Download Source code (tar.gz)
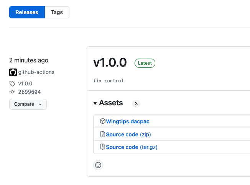The height and width of the screenshot is (185, 250). (132, 147)
